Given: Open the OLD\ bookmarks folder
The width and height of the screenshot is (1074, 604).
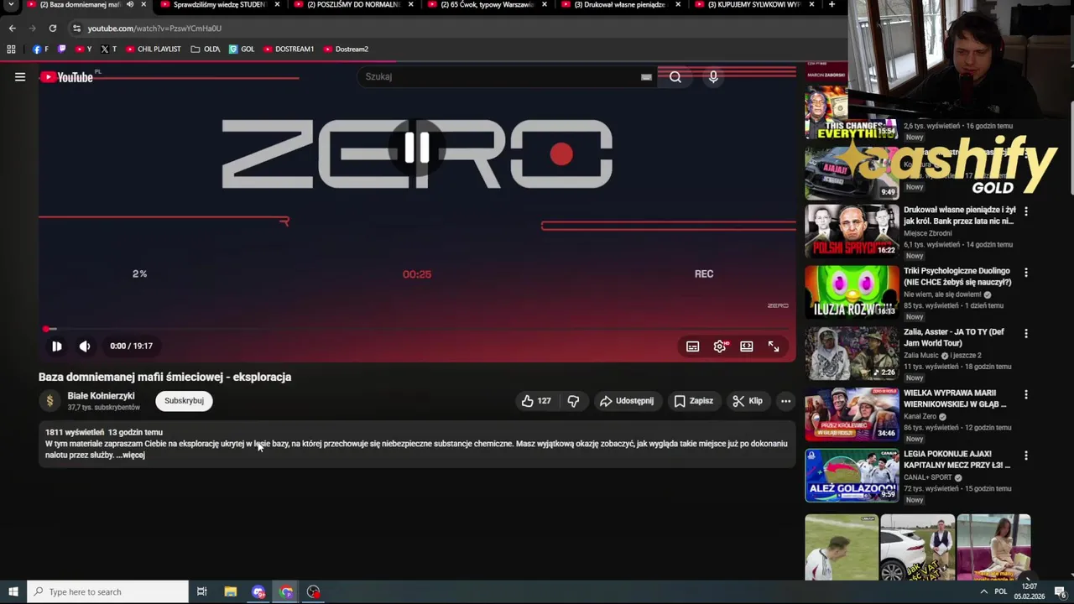Looking at the screenshot, I should pos(205,49).
